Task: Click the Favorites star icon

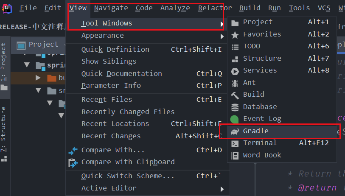Action: (235, 34)
